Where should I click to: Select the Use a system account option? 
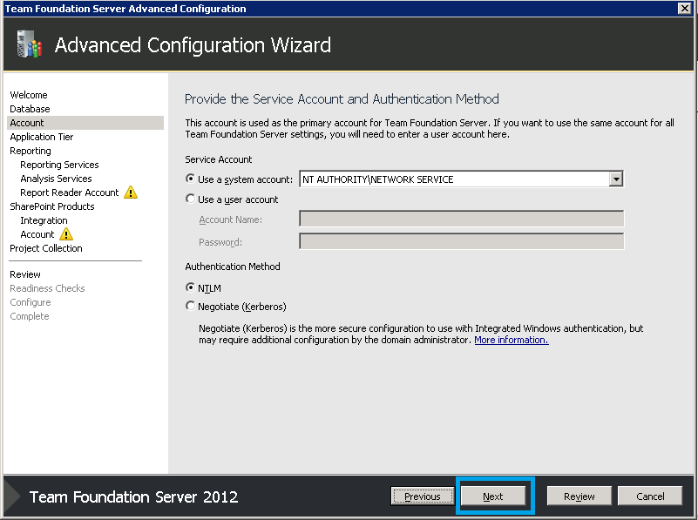[191, 179]
